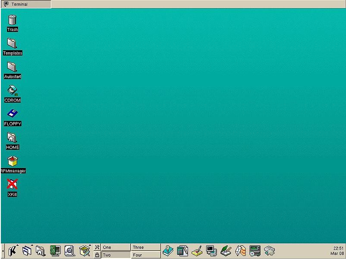Viewport: 346px width, 259px height.
Task: Activate virtual desktop One
Action: click(114, 247)
